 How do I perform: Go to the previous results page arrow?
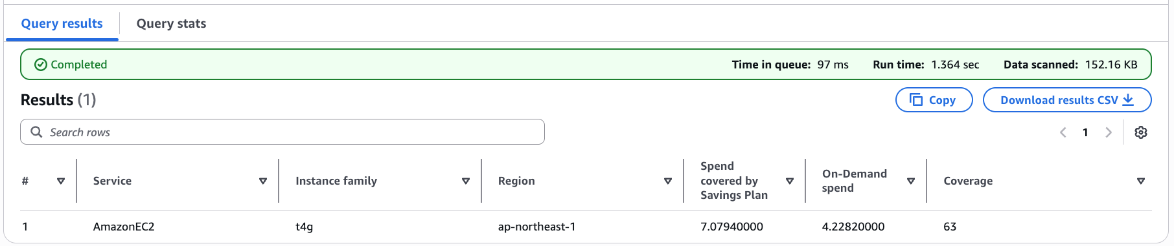(x=1063, y=132)
